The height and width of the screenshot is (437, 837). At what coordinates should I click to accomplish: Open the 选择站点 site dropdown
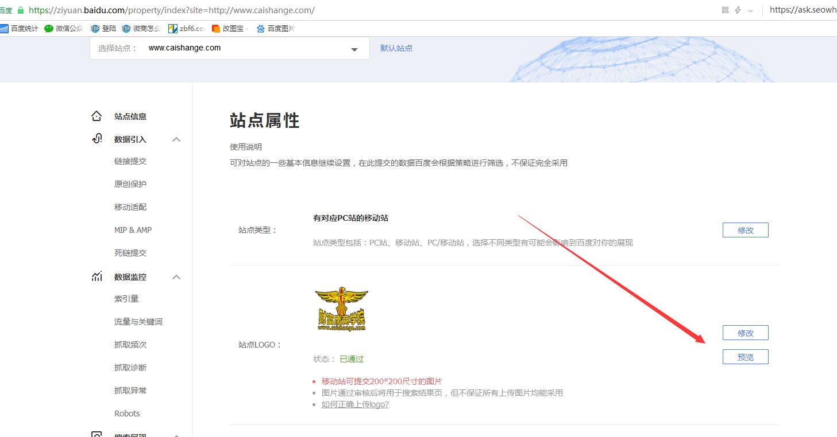pyautogui.click(x=354, y=48)
